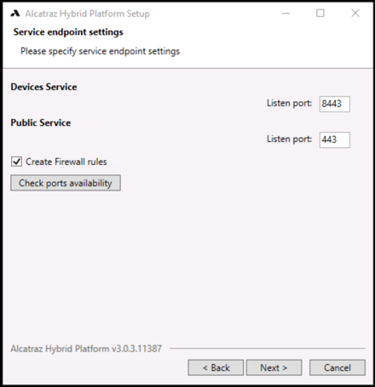Click the Alcatraz Hybrid Platform Setup title text
The width and height of the screenshot is (375, 387).
[x=87, y=14]
